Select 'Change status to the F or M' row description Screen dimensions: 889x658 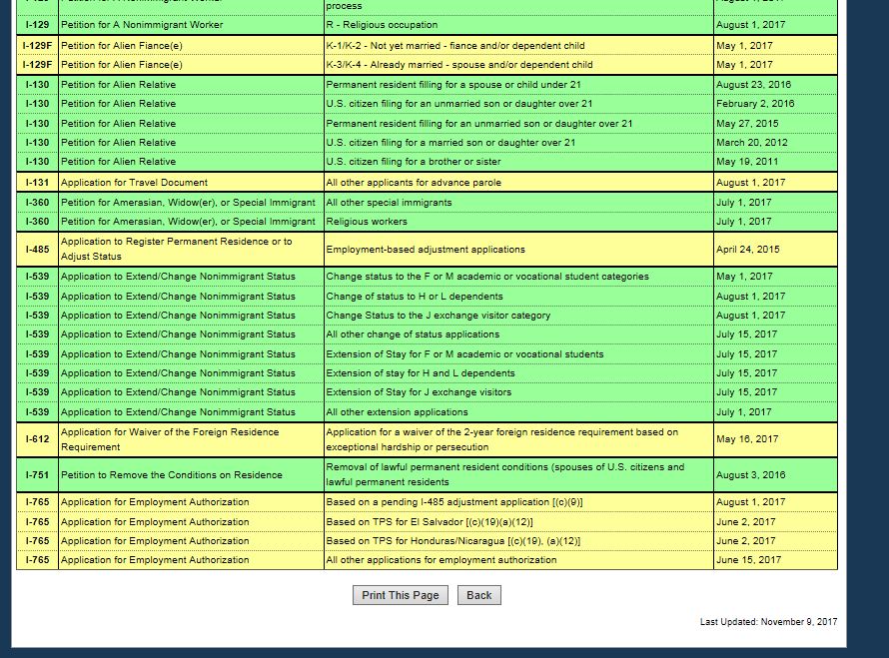(487, 277)
